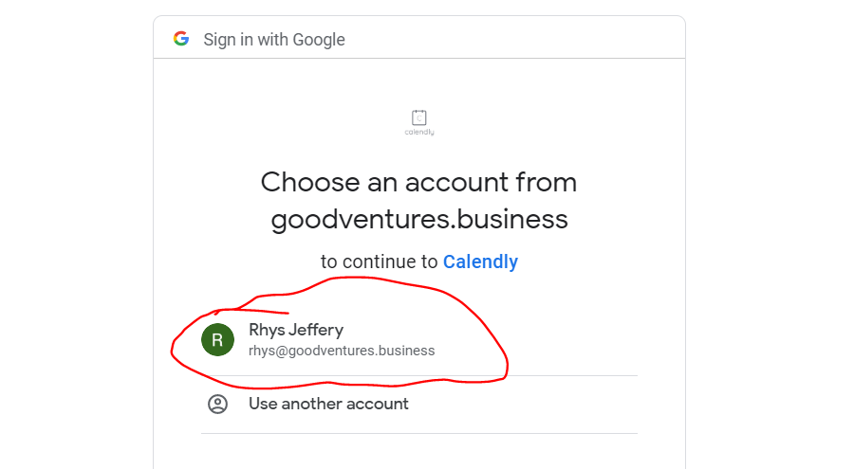Click the rhys@goodventures.business email address
The width and height of the screenshot is (854, 469).
pyautogui.click(x=342, y=351)
